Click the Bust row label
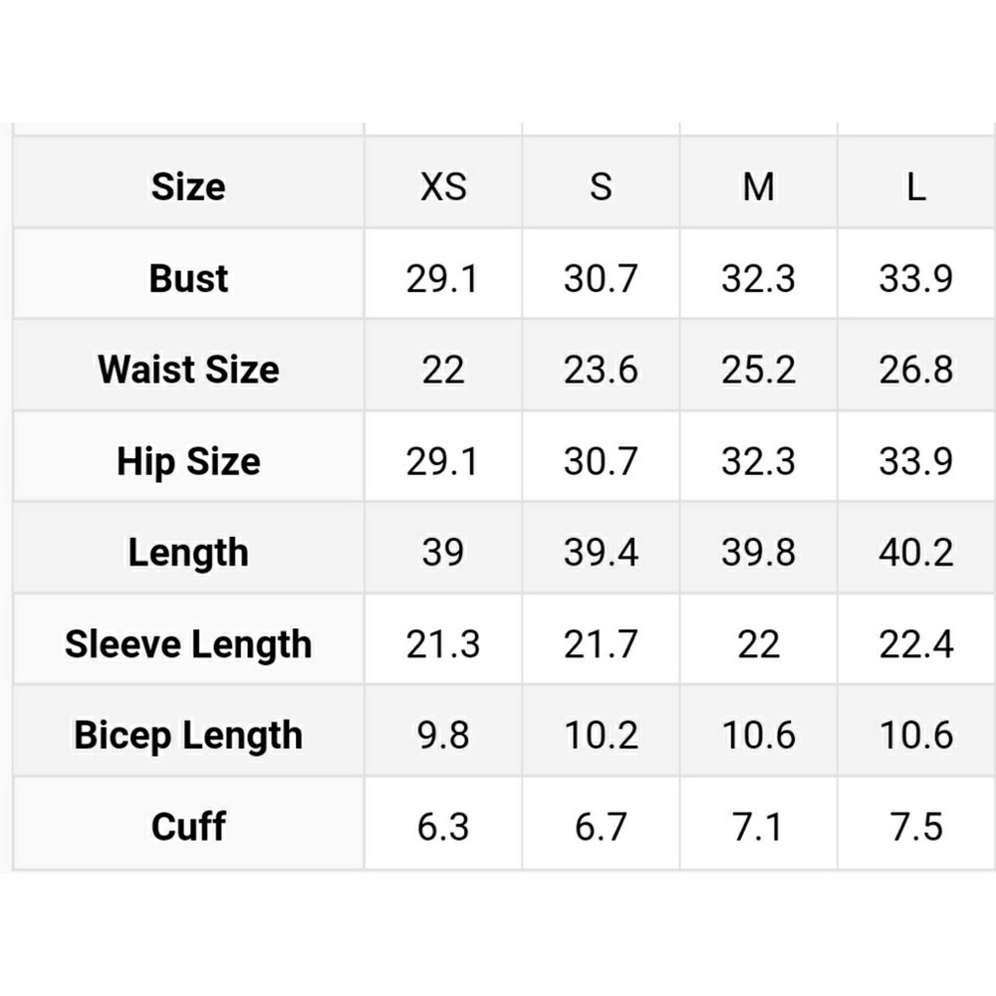The height and width of the screenshot is (996, 996). pyautogui.click(x=188, y=278)
